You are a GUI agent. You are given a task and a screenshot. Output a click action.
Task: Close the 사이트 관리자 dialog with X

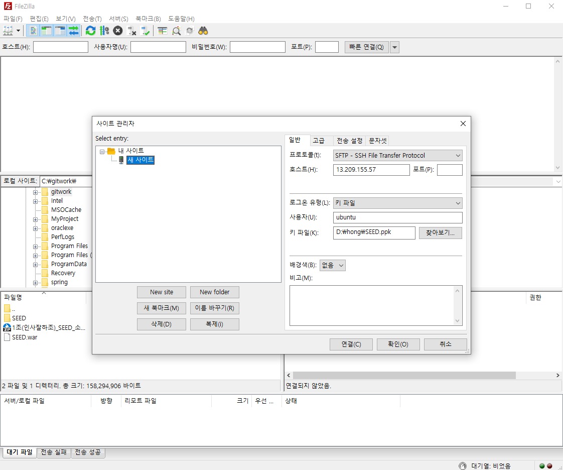[463, 124]
